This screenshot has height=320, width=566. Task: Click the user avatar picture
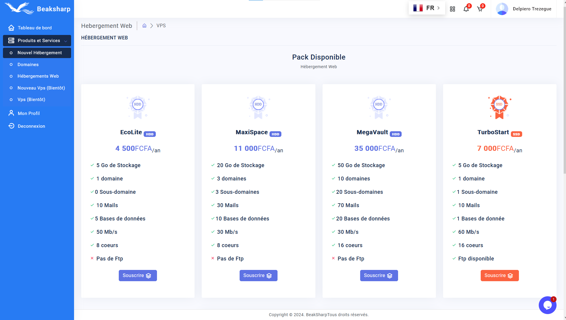[502, 9]
